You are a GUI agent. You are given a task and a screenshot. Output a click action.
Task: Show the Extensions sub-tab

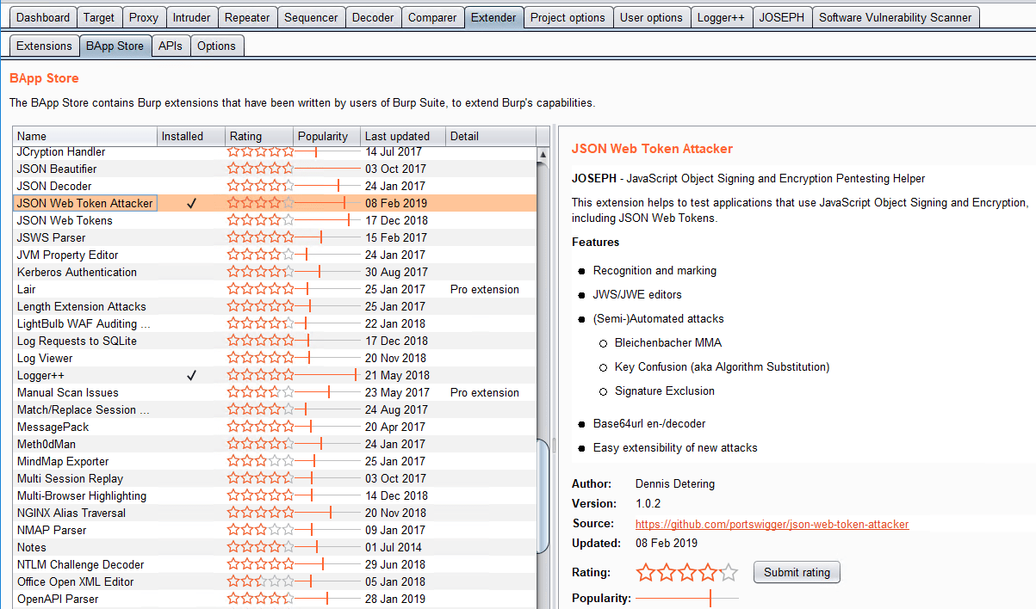click(45, 46)
